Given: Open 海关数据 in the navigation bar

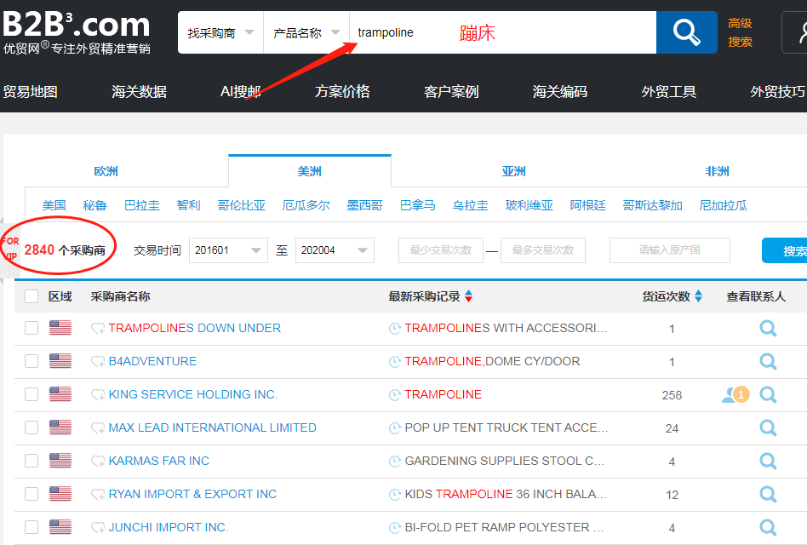Looking at the screenshot, I should (x=139, y=92).
